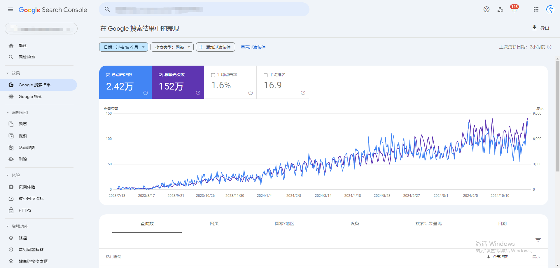Click the 导出 download icon
The height and width of the screenshot is (268, 560).
click(534, 28)
